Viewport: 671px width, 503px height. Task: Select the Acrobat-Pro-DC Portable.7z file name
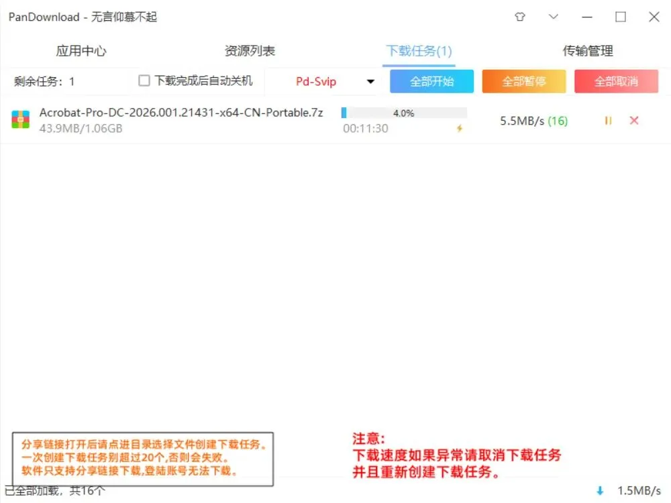click(x=181, y=113)
